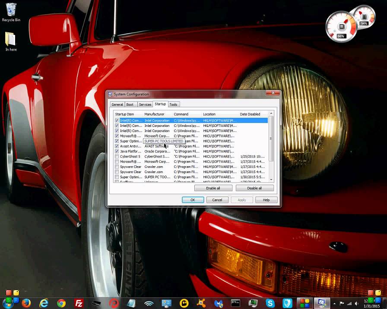Open the blue shield taskbar icon
Image resolution: width=387 pixels, height=309 pixels.
[288, 303]
